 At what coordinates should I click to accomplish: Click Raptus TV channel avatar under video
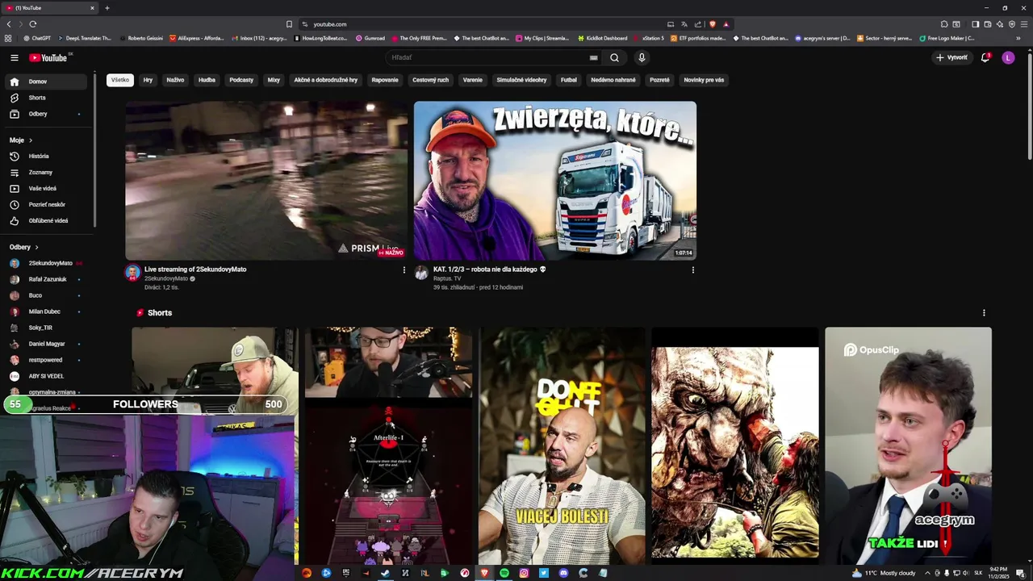pyautogui.click(x=420, y=273)
